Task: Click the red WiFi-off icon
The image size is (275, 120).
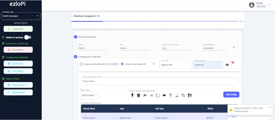Action: pyautogui.click(x=233, y=62)
